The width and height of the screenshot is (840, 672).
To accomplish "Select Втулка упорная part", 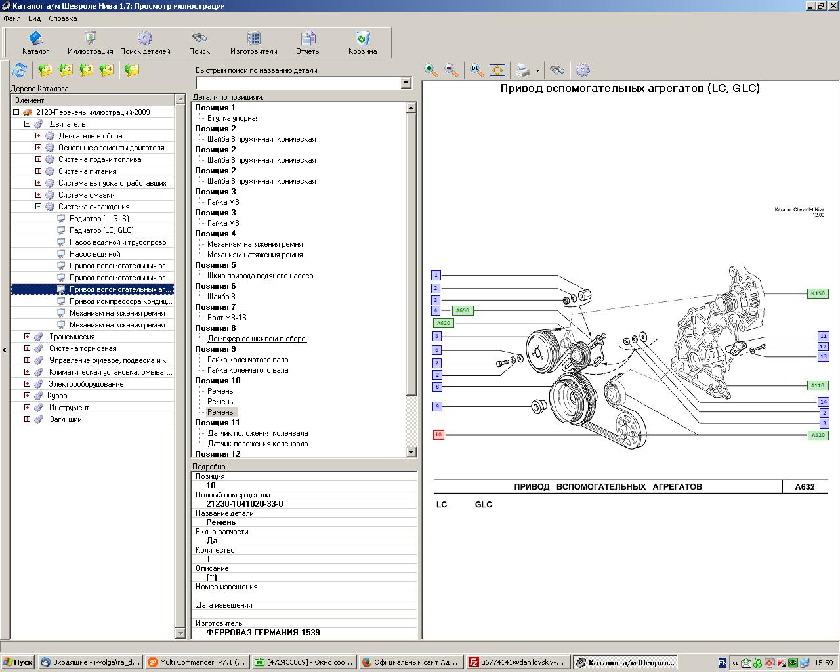I will click(234, 118).
